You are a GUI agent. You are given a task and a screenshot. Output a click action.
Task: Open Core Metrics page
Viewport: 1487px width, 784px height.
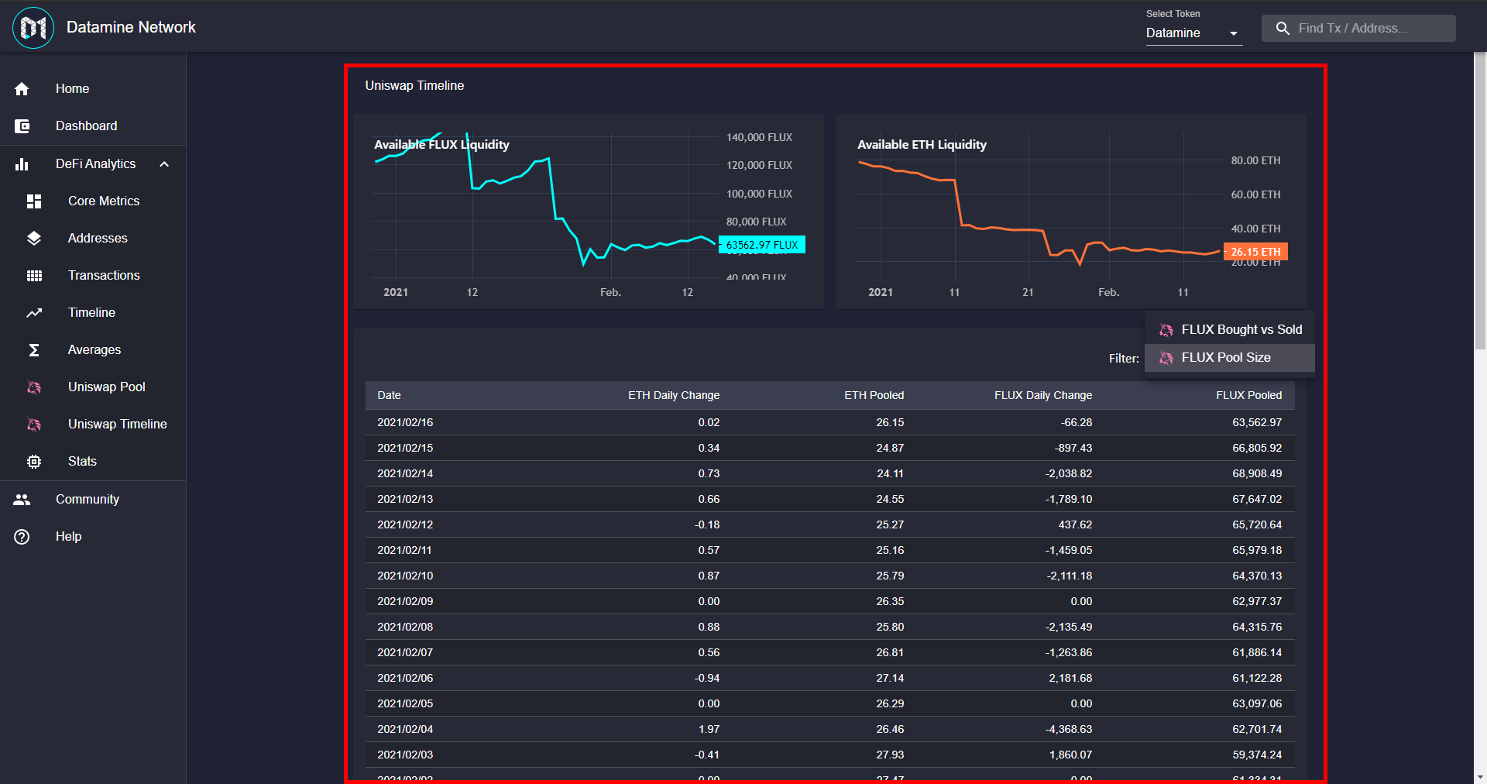93,201
